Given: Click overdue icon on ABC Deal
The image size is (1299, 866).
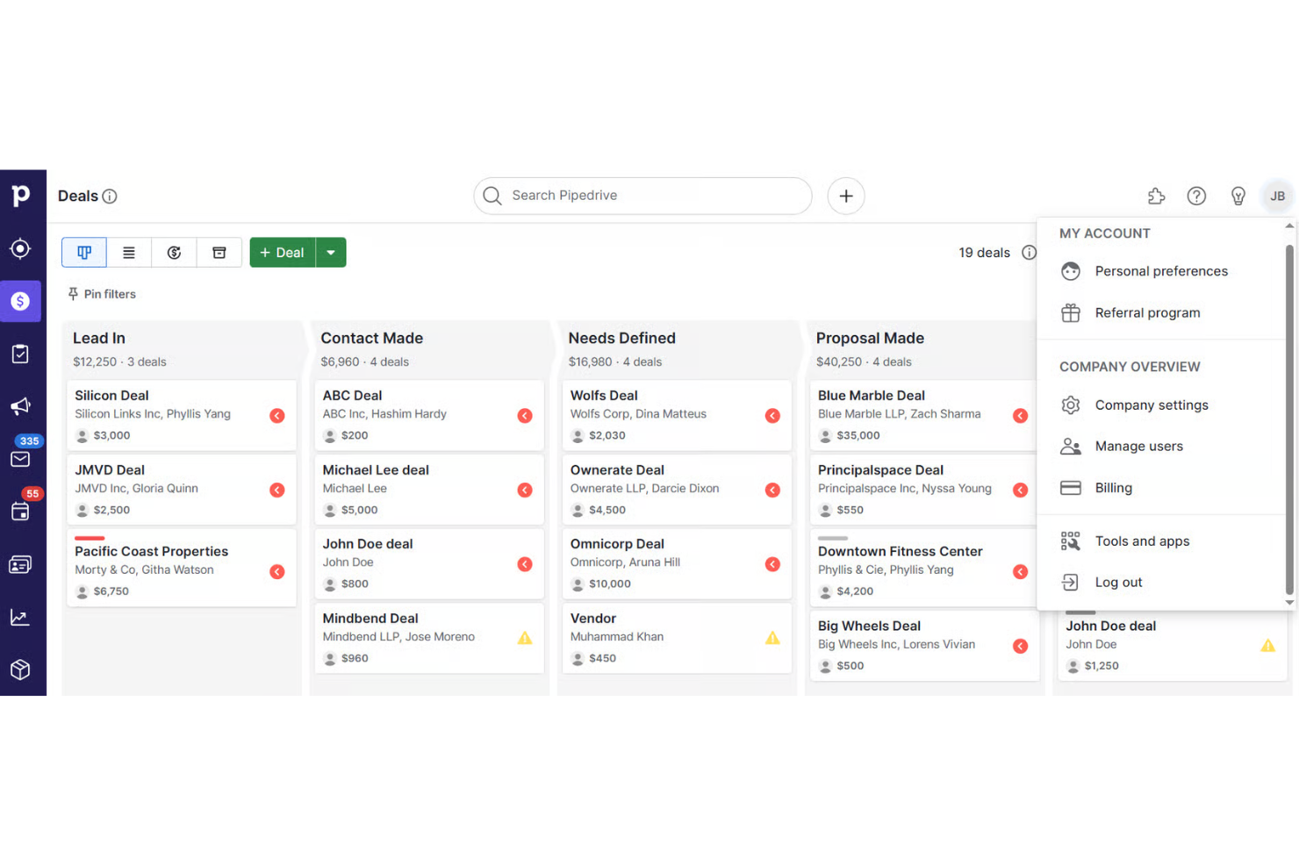Looking at the screenshot, I should click(525, 416).
